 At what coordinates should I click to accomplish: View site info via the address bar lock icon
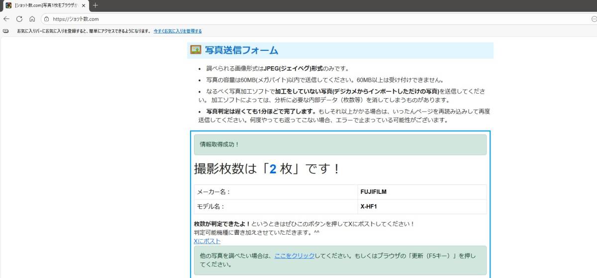click(x=46, y=19)
